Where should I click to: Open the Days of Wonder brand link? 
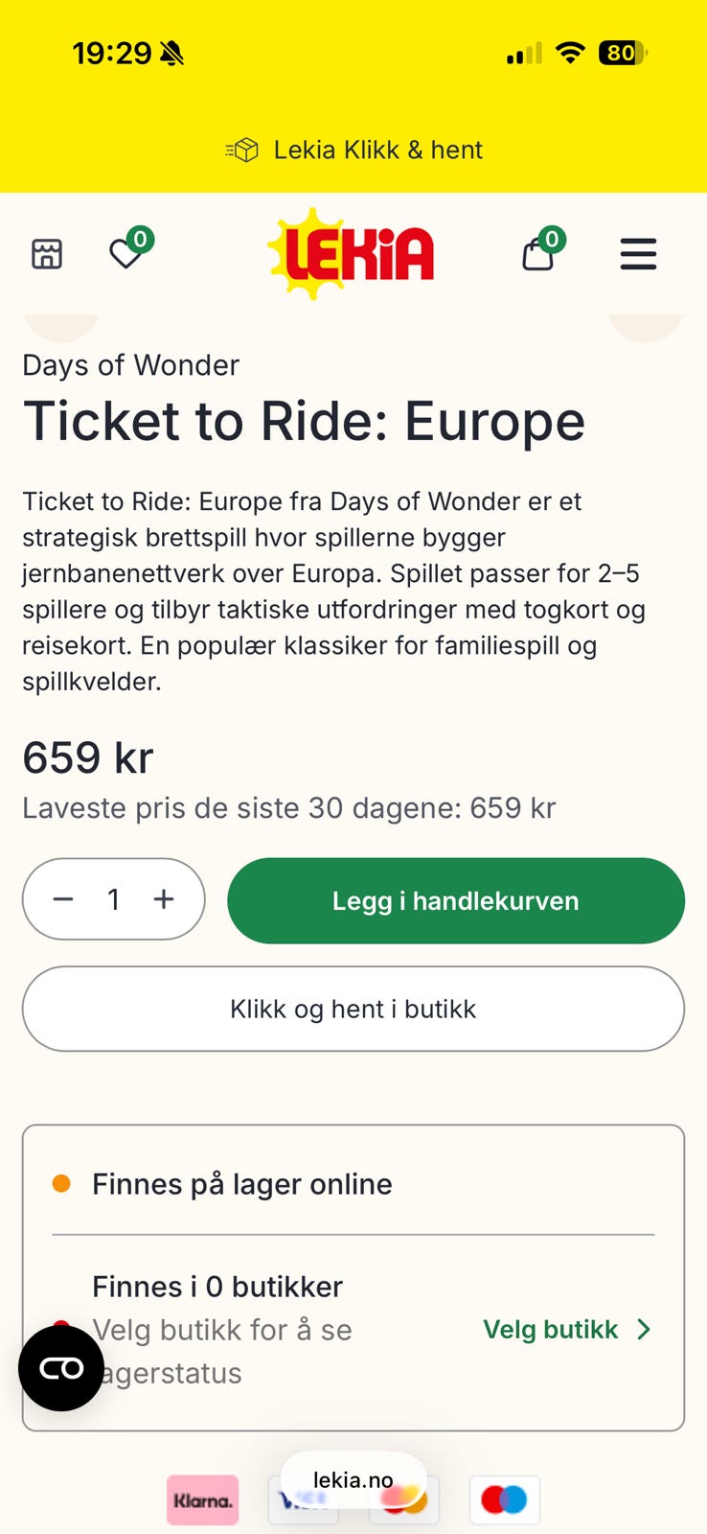[130, 365]
